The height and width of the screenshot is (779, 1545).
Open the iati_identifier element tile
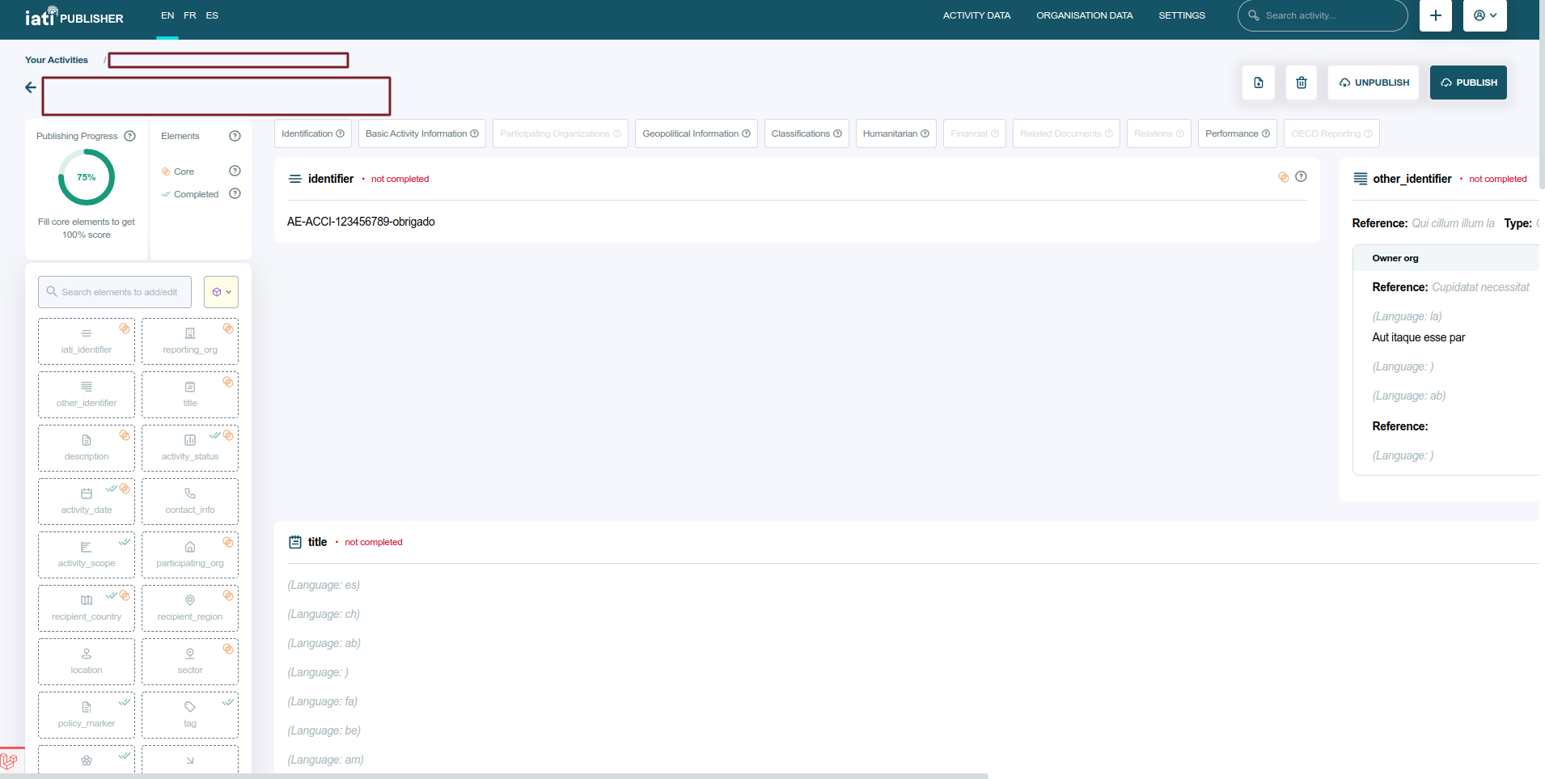(87, 341)
